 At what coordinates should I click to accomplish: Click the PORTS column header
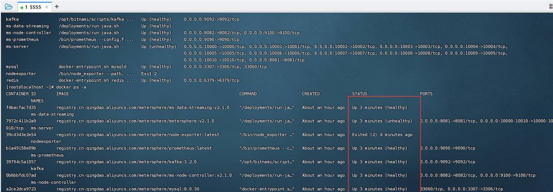[426, 94]
